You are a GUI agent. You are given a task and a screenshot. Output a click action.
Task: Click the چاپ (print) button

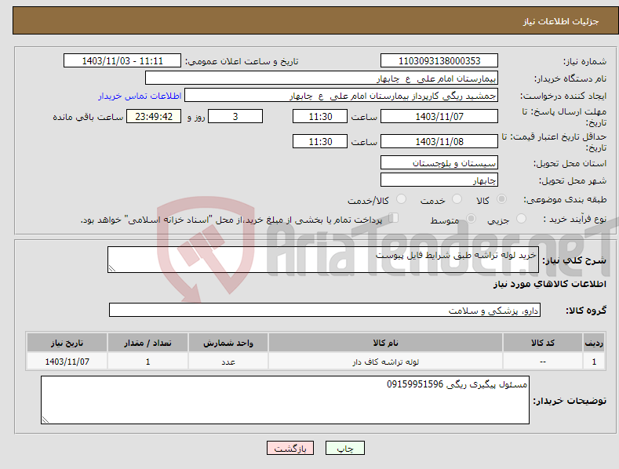[344, 448]
